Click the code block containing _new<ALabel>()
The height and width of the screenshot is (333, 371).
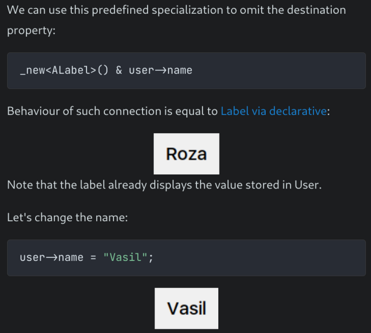pyautogui.click(x=186, y=71)
